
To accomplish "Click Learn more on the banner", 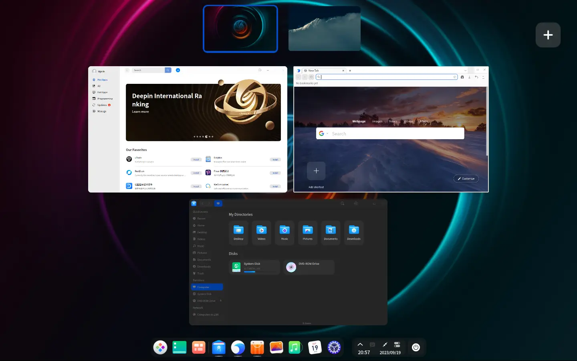I will (x=140, y=112).
